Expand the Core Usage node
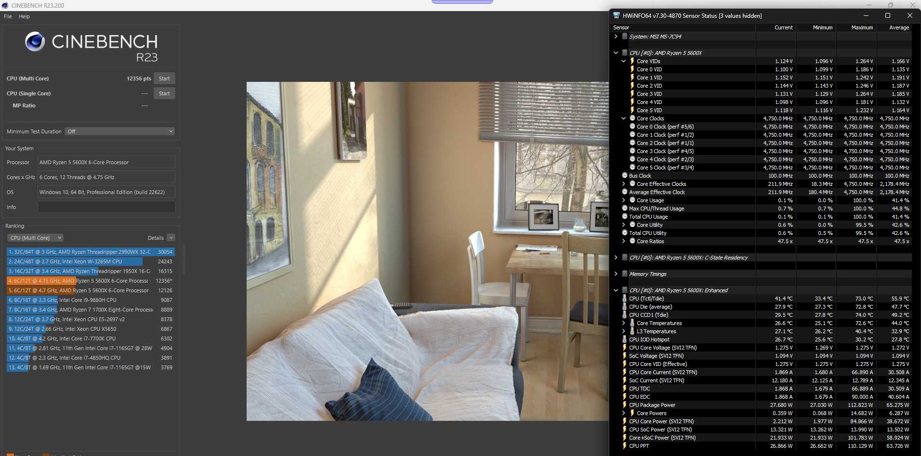 (x=624, y=200)
